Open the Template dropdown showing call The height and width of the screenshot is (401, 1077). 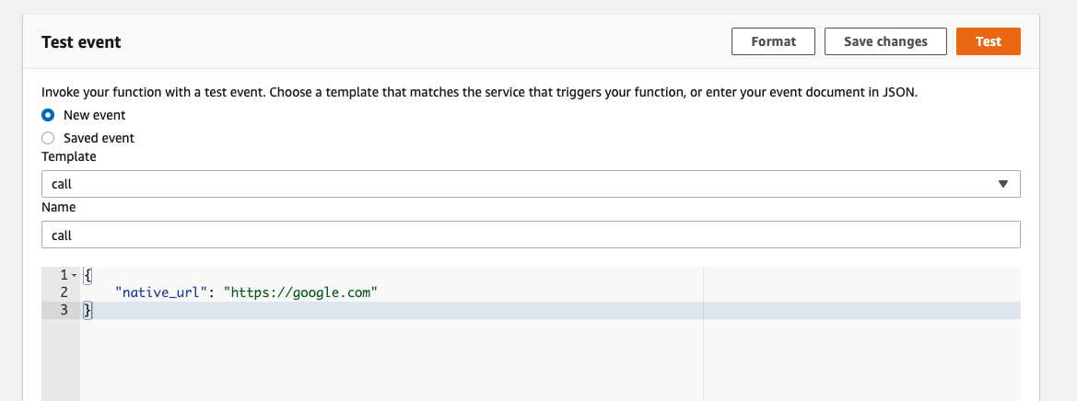[x=531, y=184]
